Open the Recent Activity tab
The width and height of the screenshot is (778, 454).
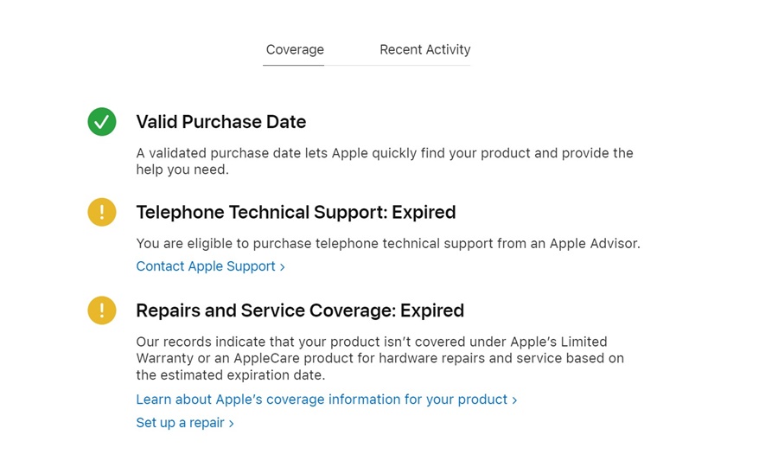(424, 50)
